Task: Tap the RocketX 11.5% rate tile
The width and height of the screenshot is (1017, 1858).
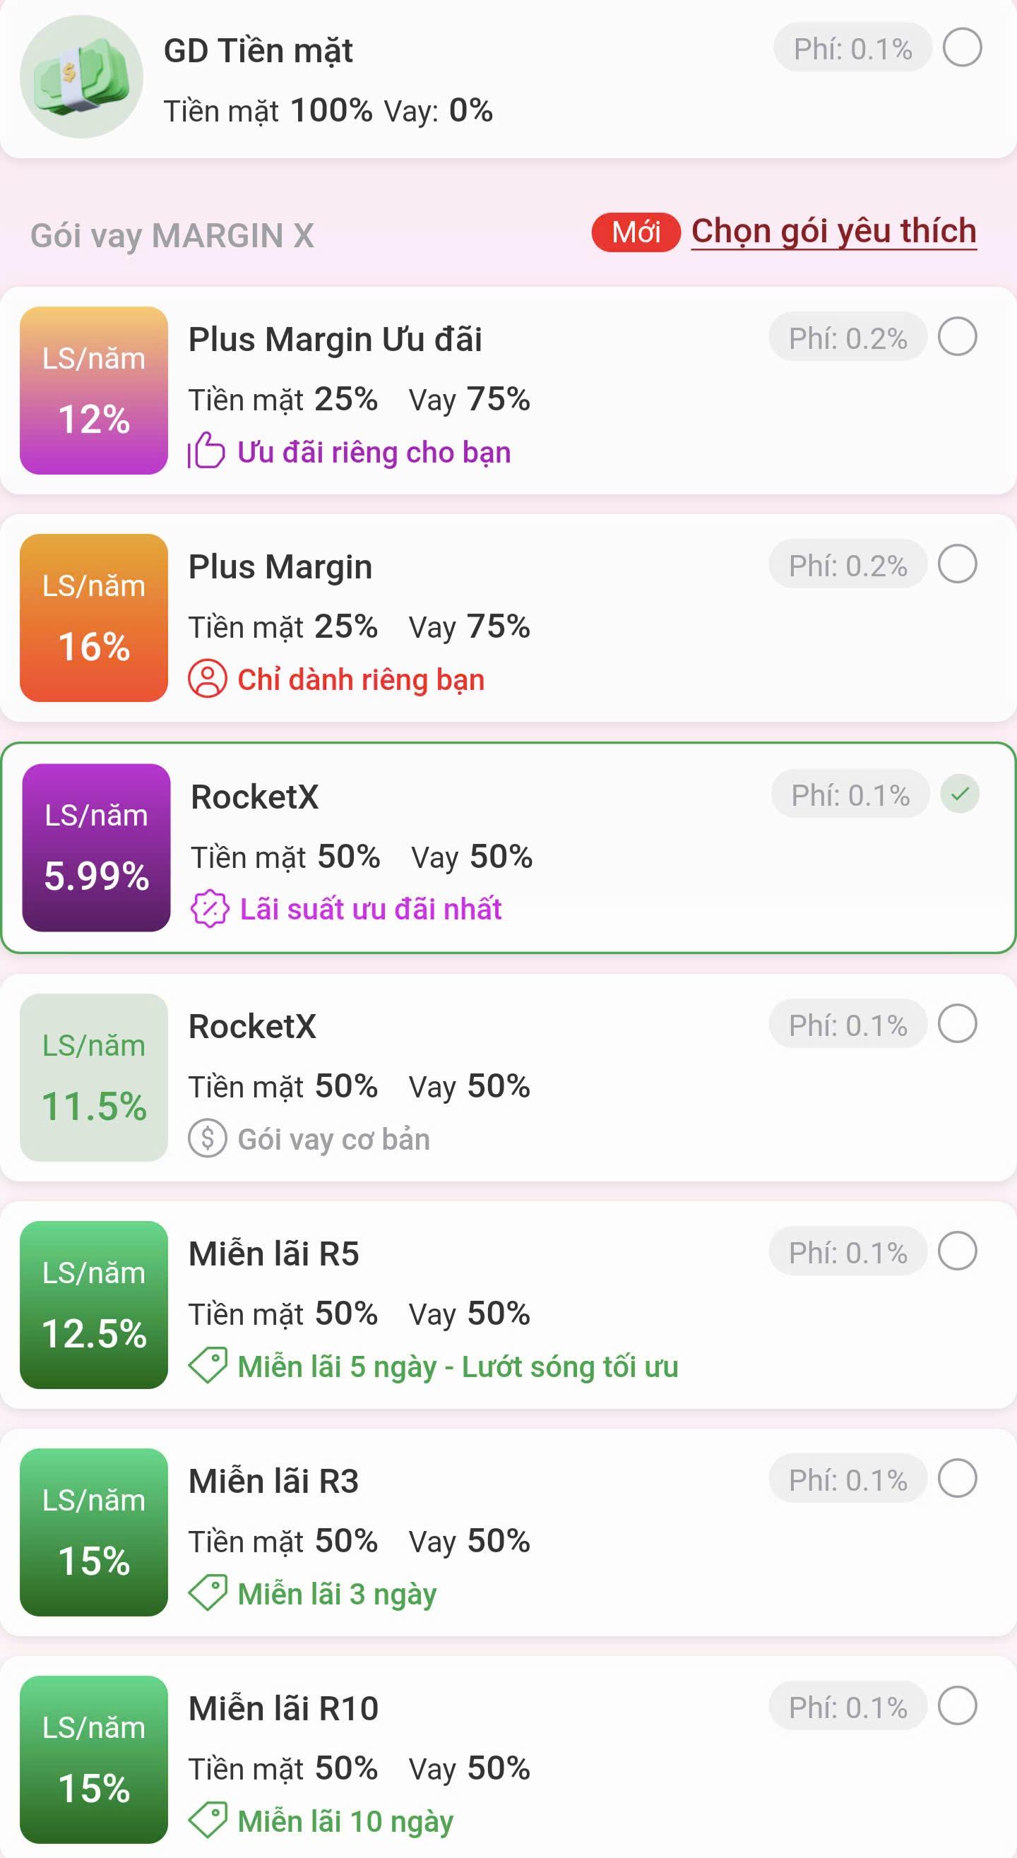Action: [94, 1077]
